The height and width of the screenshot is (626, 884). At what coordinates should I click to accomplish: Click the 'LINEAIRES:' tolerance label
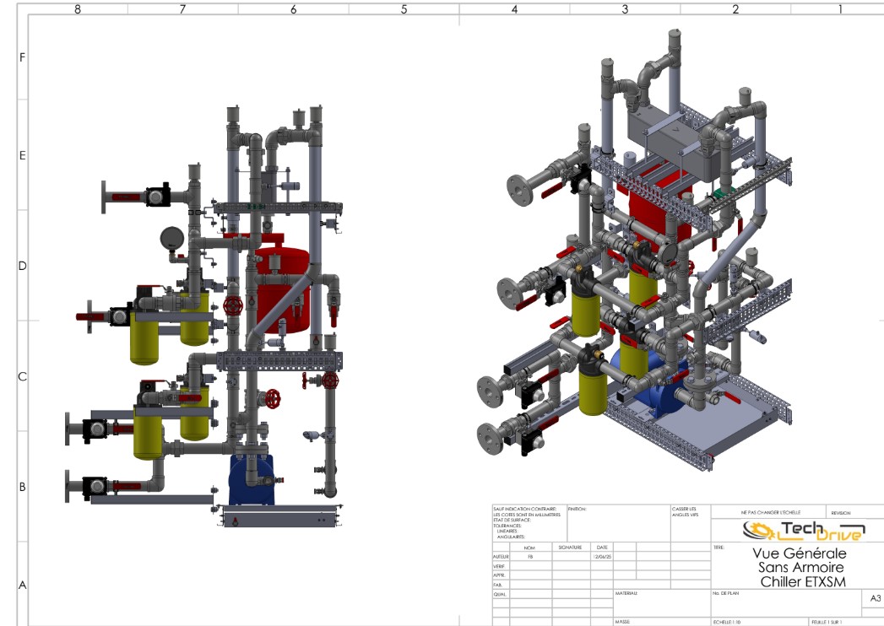[x=507, y=531]
